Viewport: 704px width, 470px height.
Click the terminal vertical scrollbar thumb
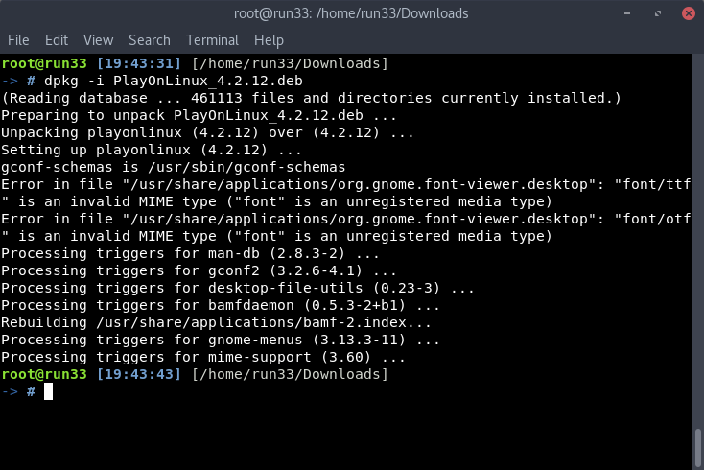coord(697,448)
